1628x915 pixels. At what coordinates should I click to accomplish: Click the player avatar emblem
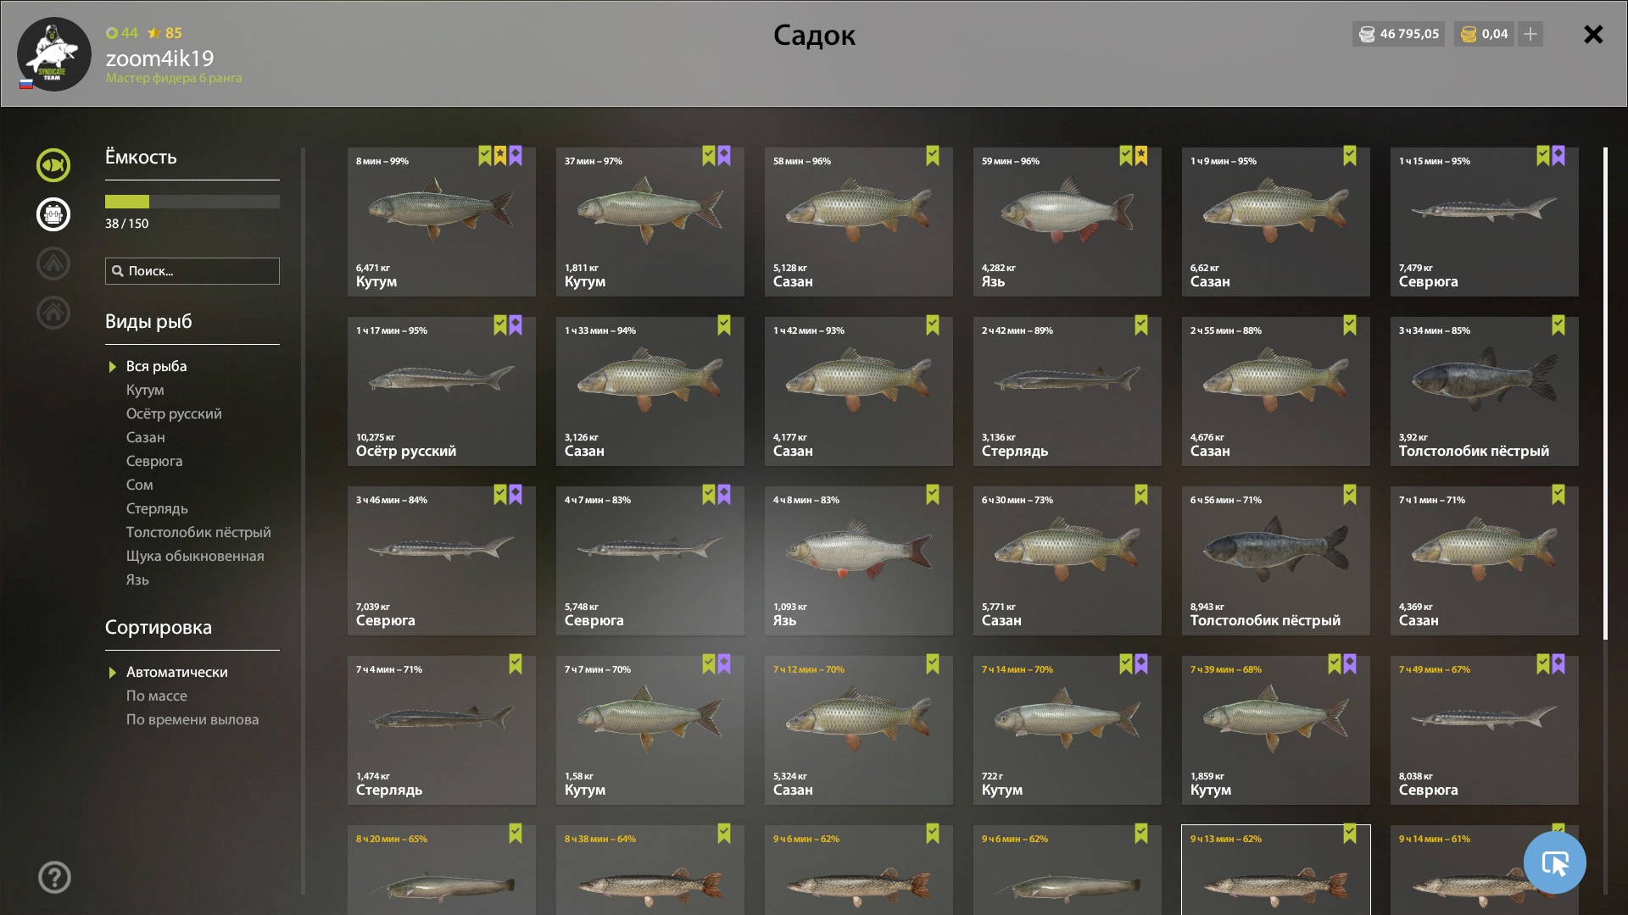[54, 54]
